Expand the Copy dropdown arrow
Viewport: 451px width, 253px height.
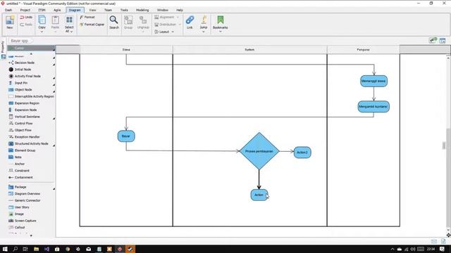(42, 32)
